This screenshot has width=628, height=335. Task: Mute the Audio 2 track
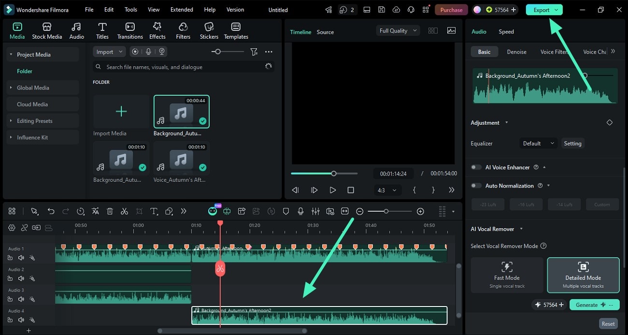tap(21, 278)
